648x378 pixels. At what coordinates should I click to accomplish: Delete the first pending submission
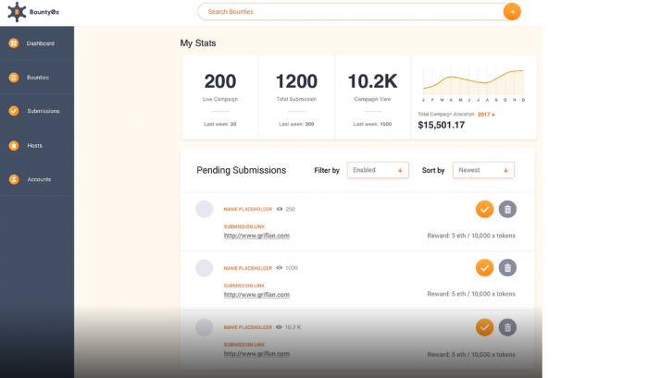tap(507, 209)
